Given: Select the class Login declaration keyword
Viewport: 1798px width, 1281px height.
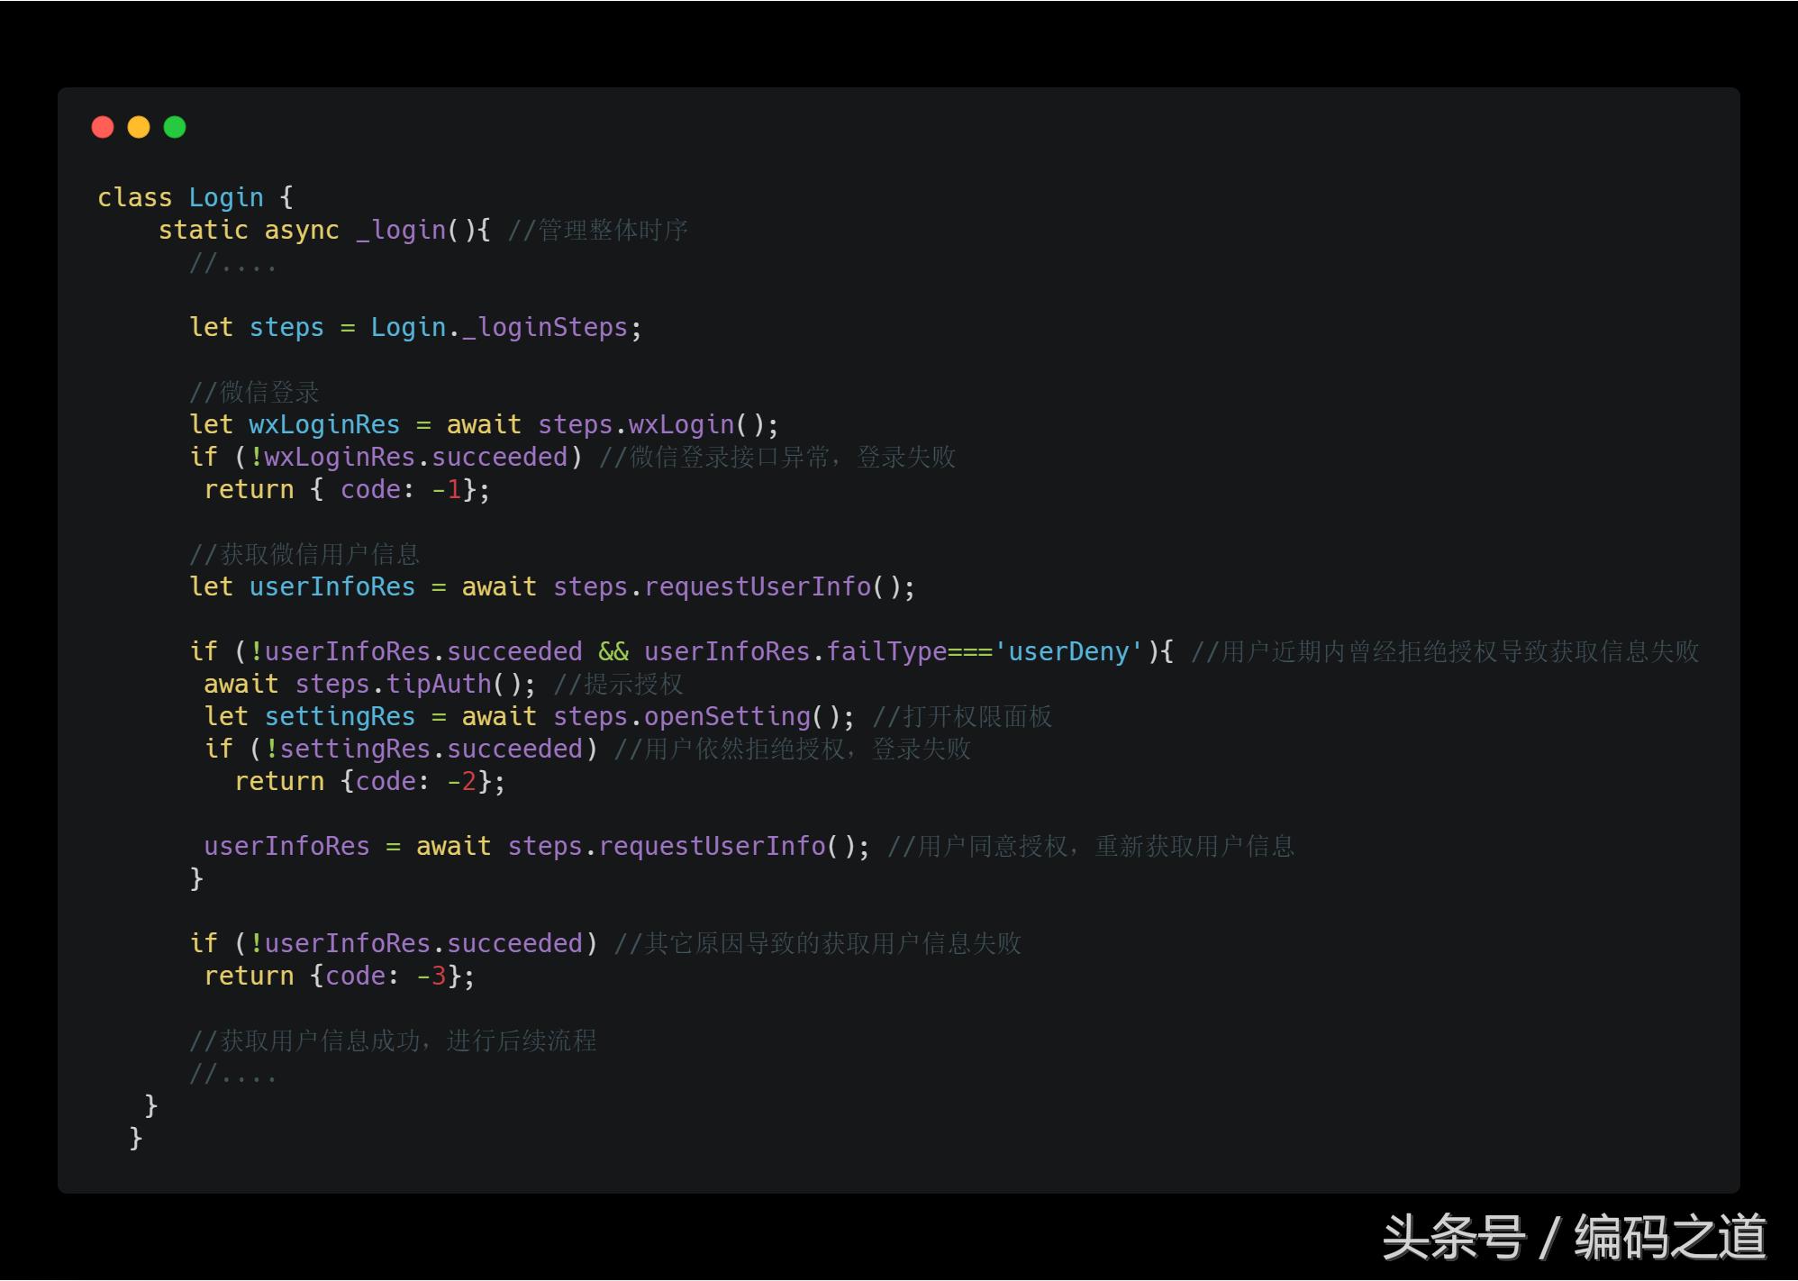Looking at the screenshot, I should point(133,196).
